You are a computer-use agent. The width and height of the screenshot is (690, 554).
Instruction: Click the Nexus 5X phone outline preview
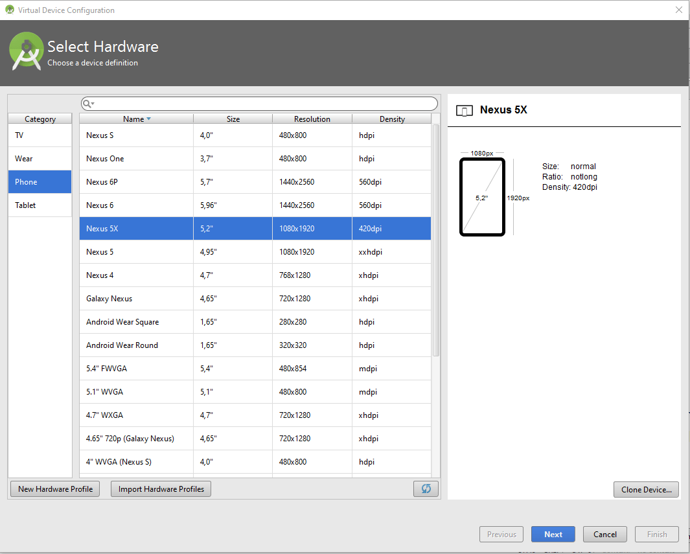[x=482, y=197]
